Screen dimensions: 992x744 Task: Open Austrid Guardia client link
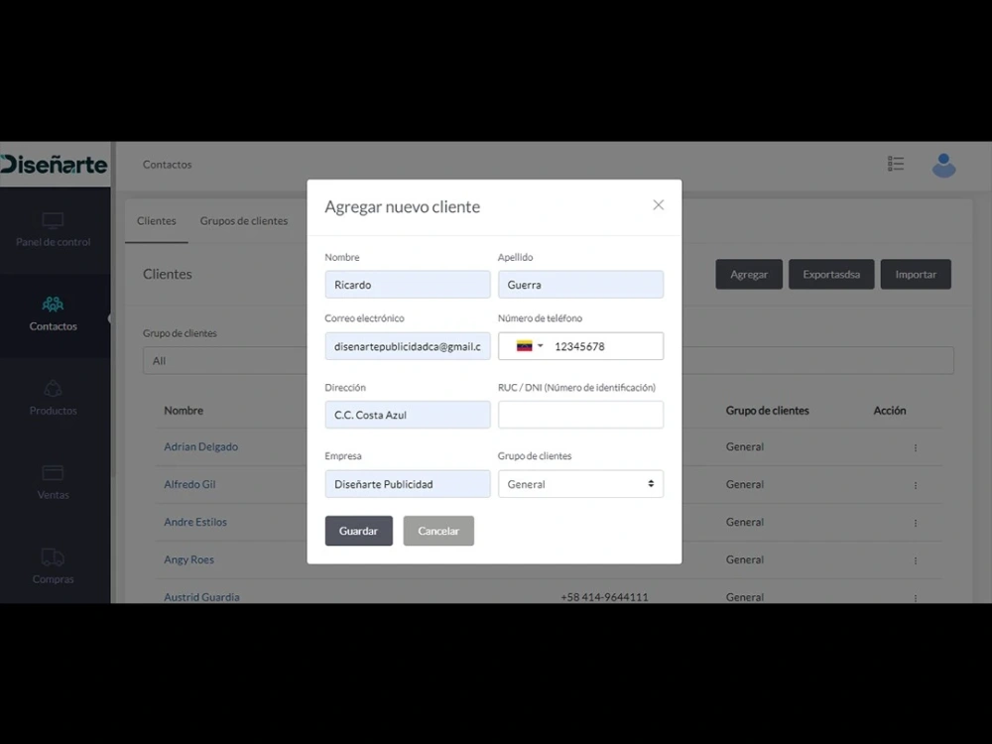point(201,596)
